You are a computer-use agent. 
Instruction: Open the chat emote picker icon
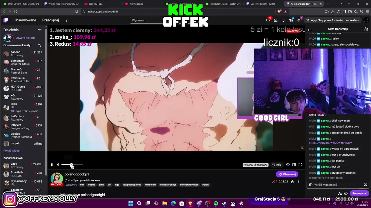(365, 185)
